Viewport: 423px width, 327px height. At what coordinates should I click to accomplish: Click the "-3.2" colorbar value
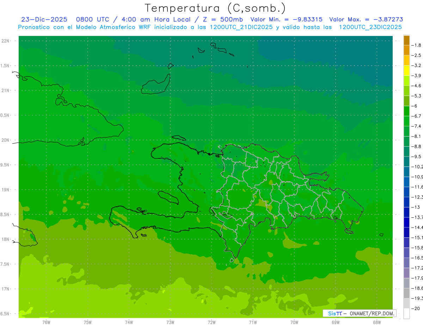(417, 65)
